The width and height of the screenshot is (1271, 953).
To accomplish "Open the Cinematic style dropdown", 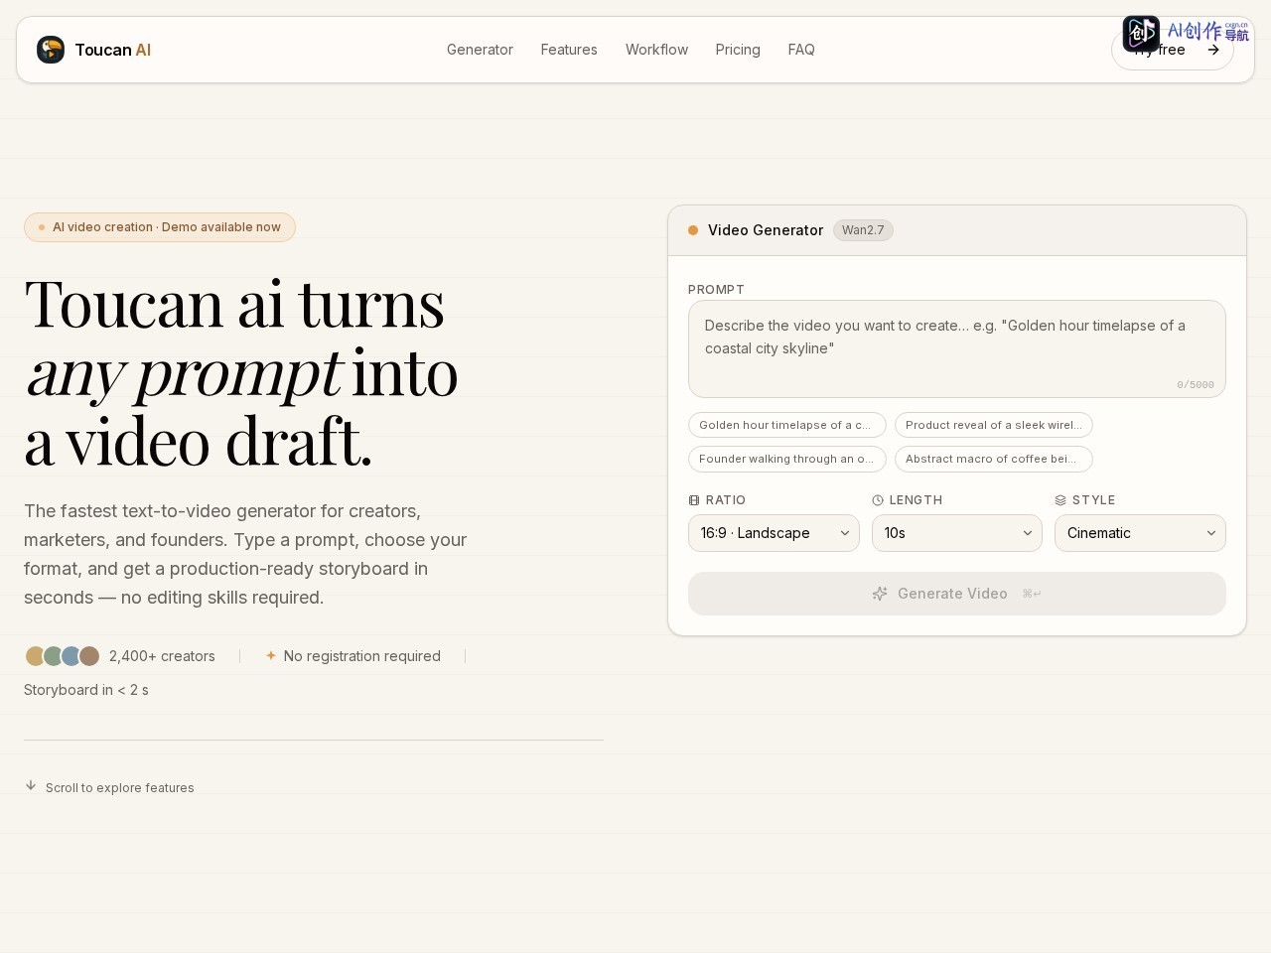I will point(1140,533).
